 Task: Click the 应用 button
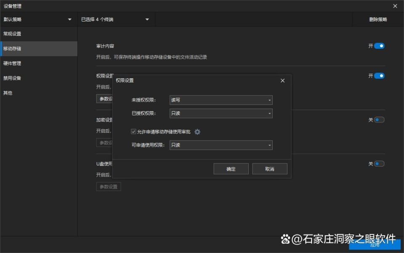(x=375, y=245)
